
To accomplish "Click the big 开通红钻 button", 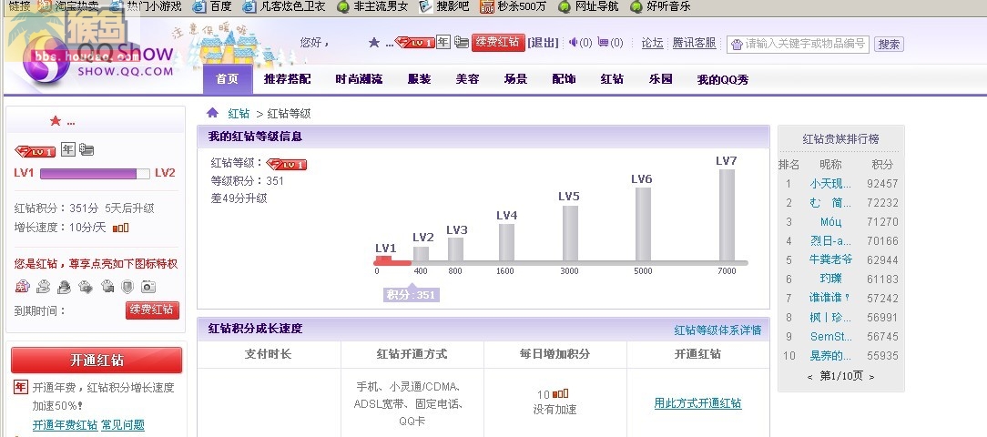I will (x=97, y=361).
